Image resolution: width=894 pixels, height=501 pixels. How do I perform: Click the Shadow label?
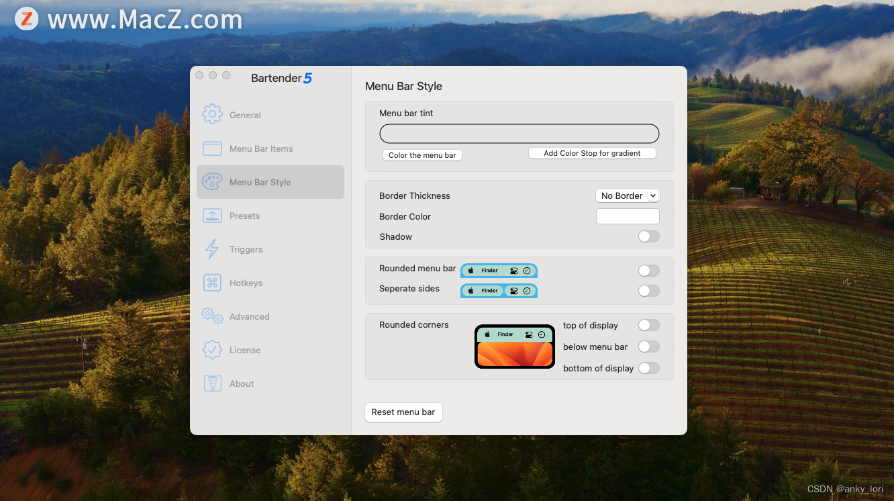pyautogui.click(x=395, y=236)
